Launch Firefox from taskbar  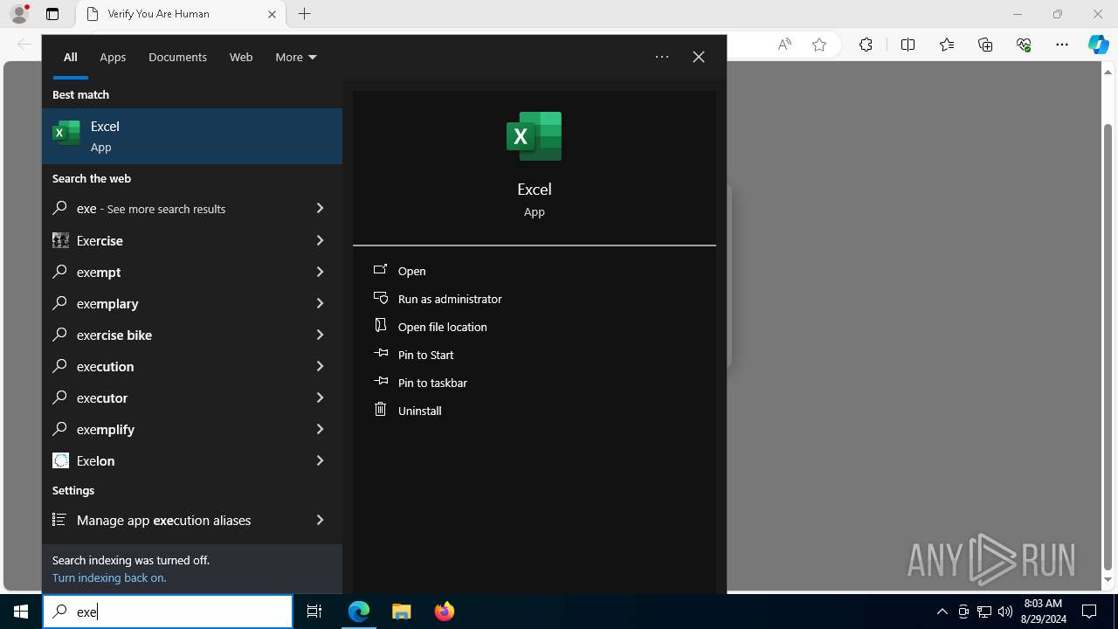445,612
